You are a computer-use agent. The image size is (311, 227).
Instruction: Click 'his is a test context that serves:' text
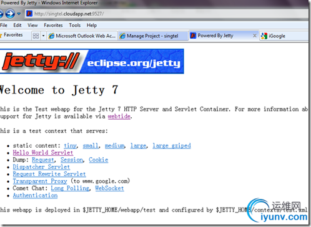point(54,131)
